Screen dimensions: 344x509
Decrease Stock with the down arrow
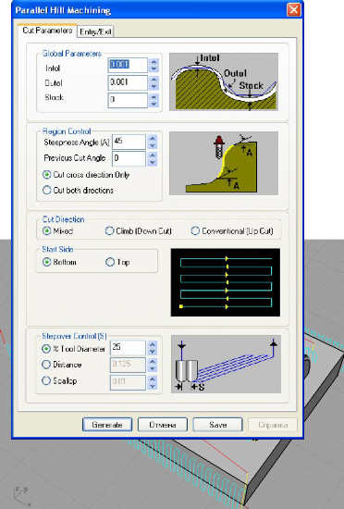(x=154, y=104)
